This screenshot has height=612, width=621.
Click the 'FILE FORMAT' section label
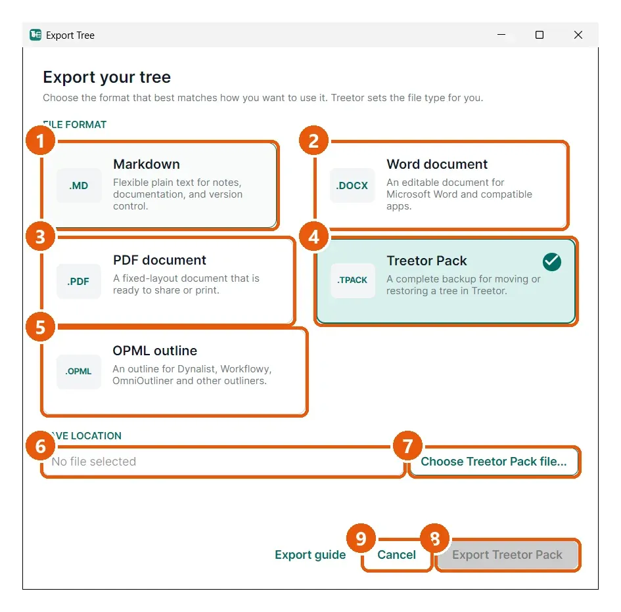74,125
